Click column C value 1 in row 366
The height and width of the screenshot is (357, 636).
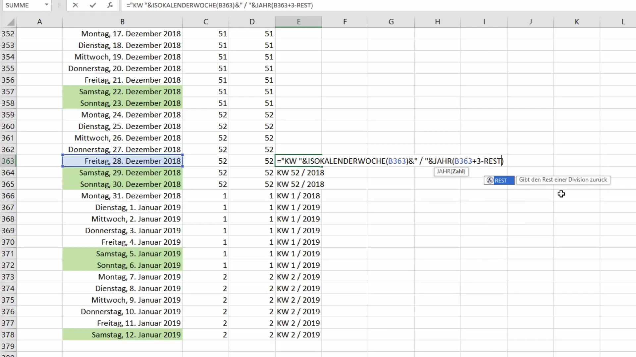click(225, 196)
